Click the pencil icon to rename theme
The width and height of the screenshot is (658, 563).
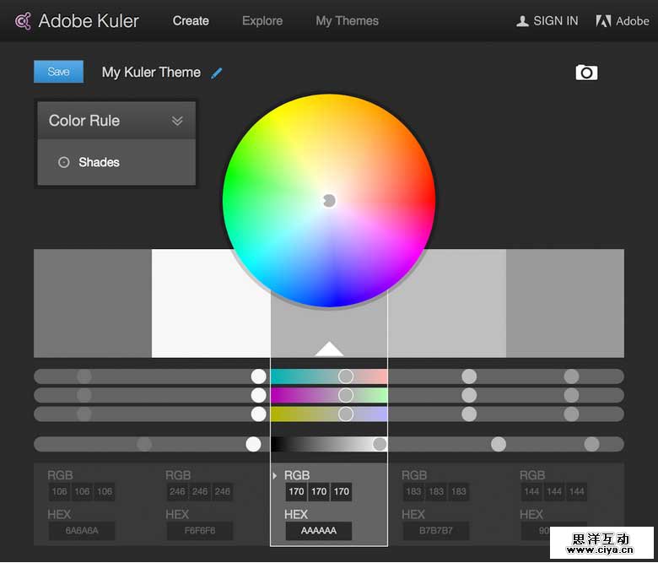pyautogui.click(x=217, y=73)
